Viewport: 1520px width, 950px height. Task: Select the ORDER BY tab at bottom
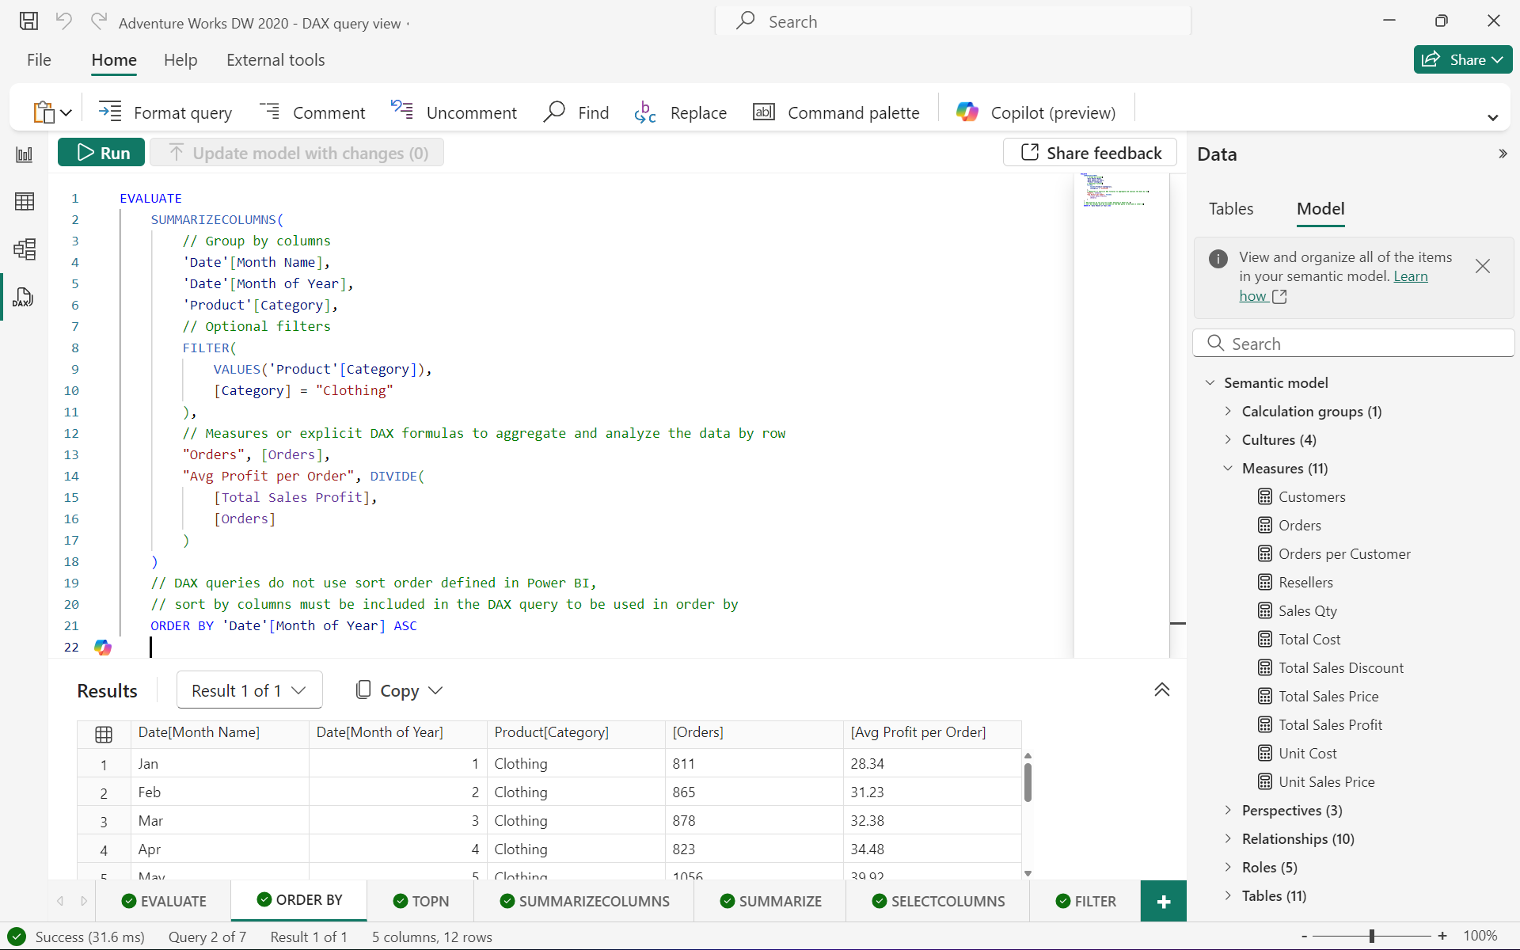point(300,901)
